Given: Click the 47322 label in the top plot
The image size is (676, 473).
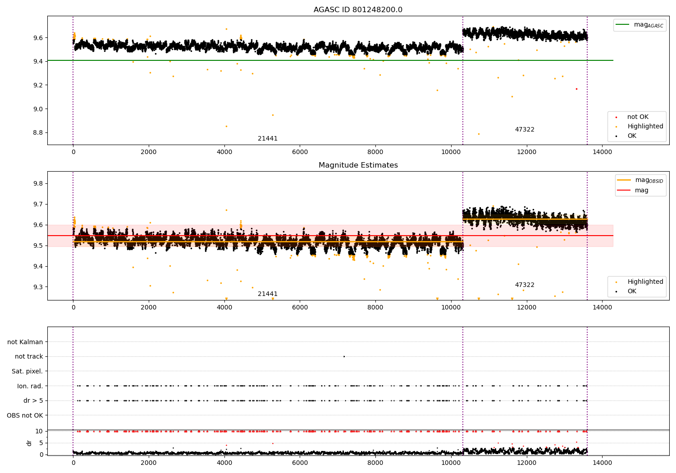Looking at the screenshot, I should point(525,130).
